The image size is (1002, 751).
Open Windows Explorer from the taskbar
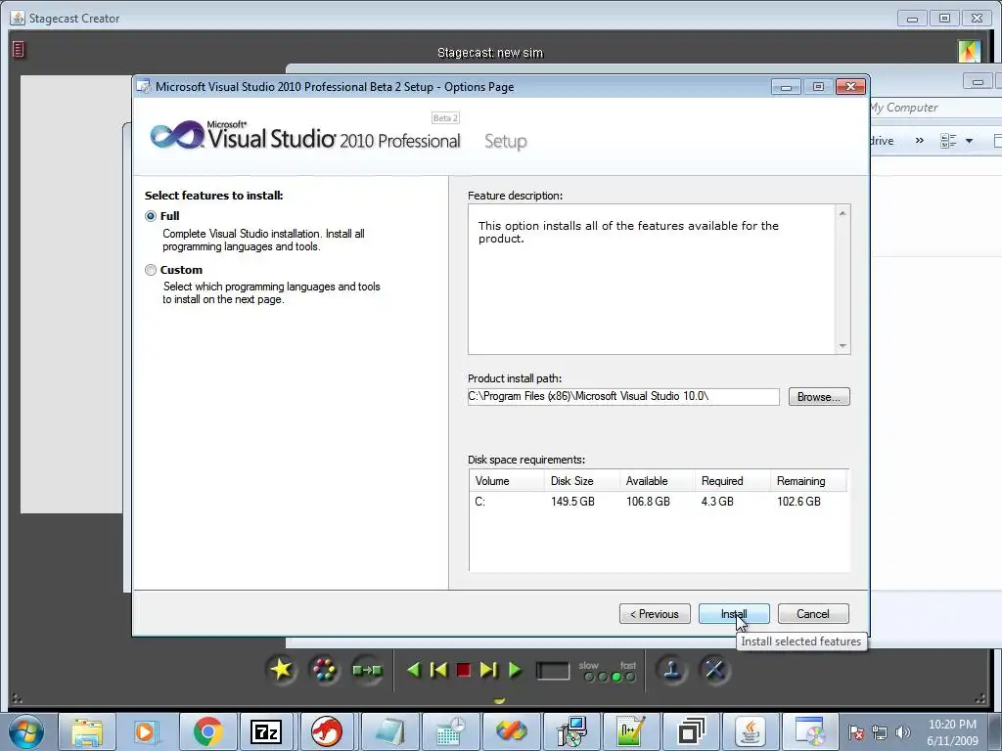pos(87,731)
